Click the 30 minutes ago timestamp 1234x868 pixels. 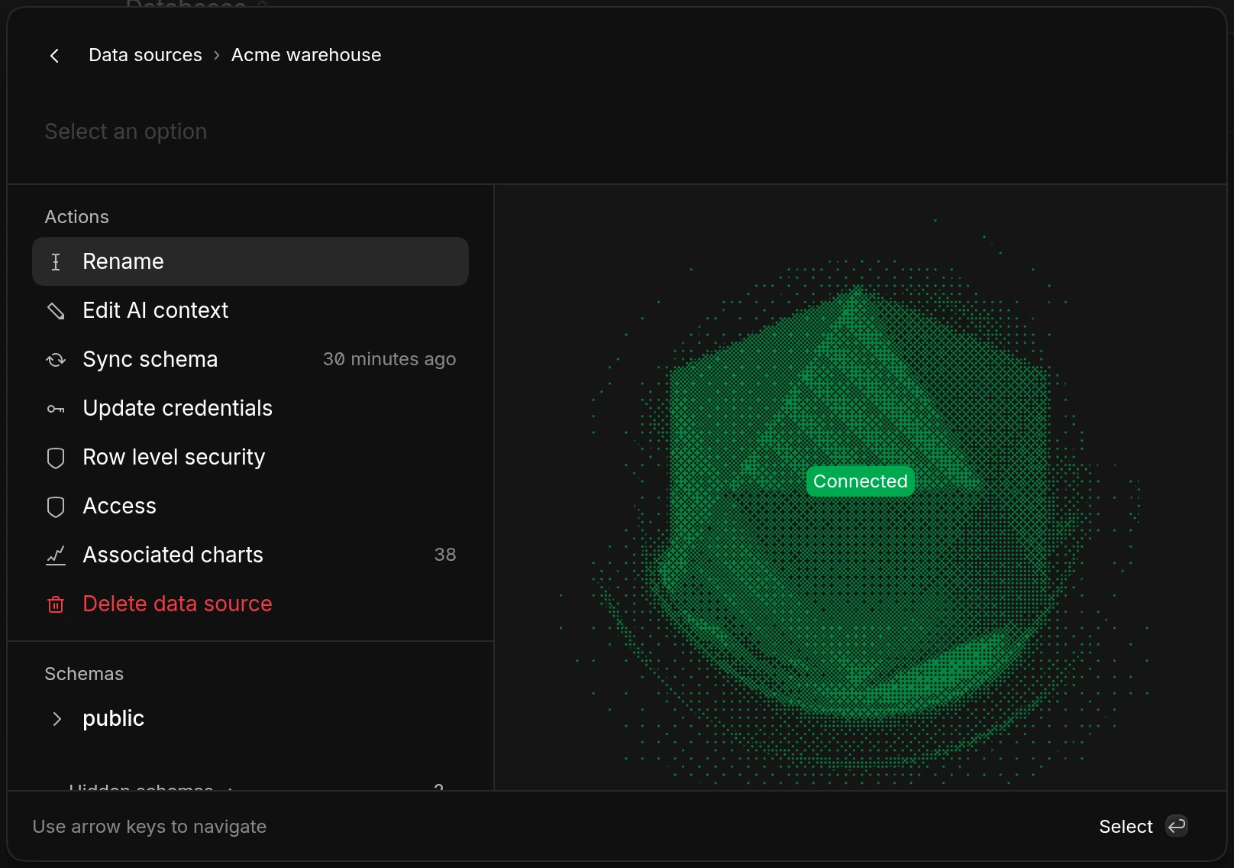pos(389,359)
